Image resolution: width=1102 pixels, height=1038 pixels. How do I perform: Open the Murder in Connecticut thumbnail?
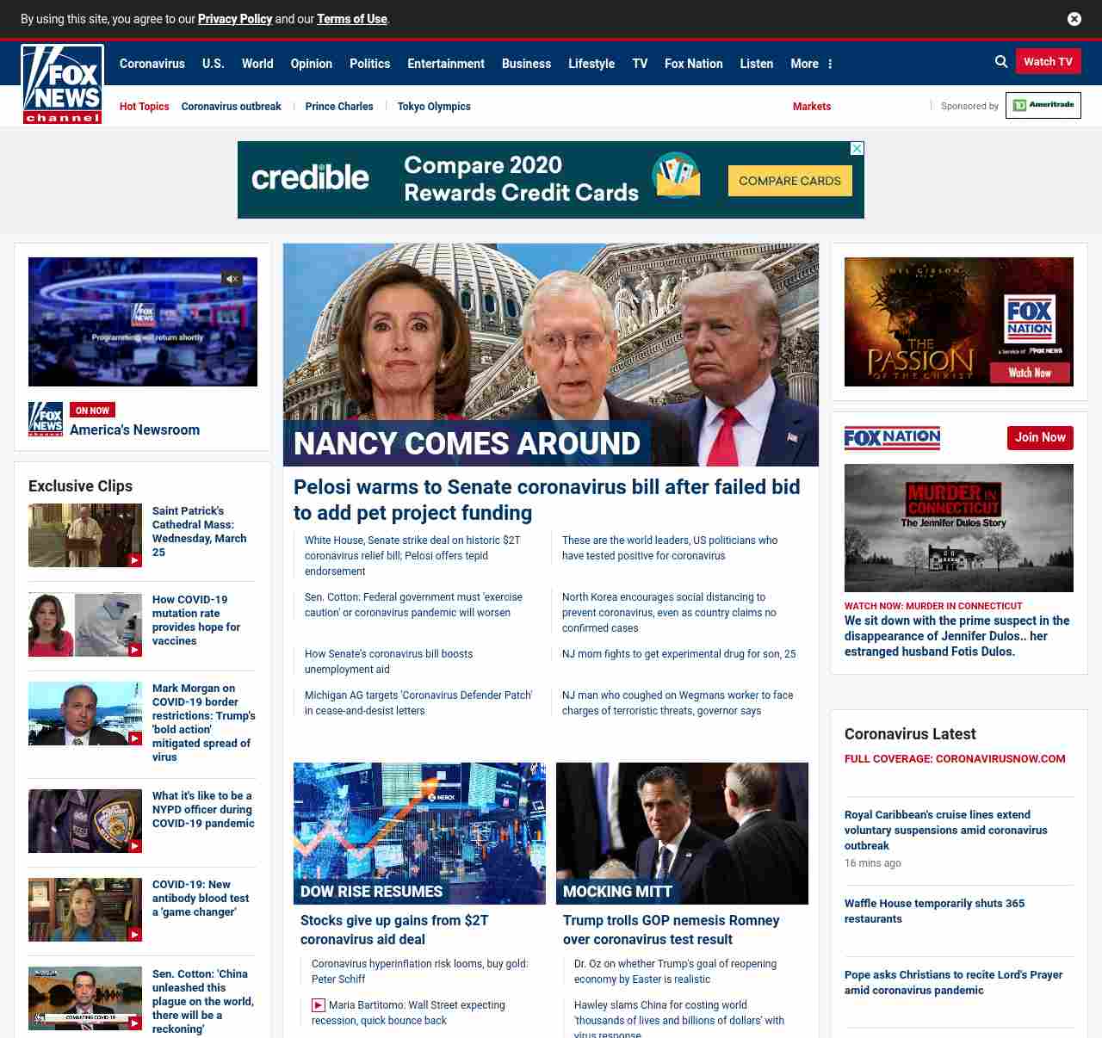pyautogui.click(x=958, y=528)
